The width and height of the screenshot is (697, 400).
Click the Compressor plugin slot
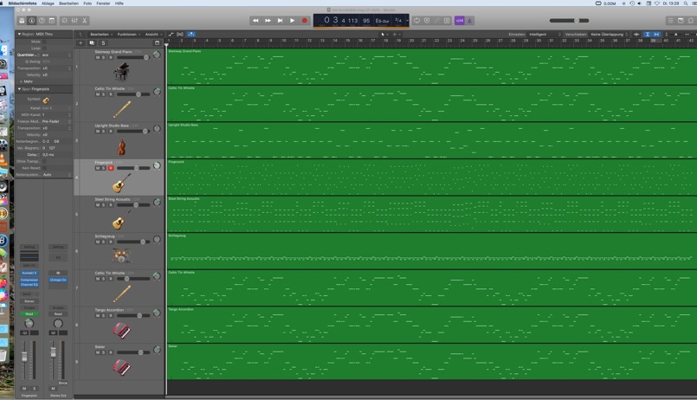point(29,280)
